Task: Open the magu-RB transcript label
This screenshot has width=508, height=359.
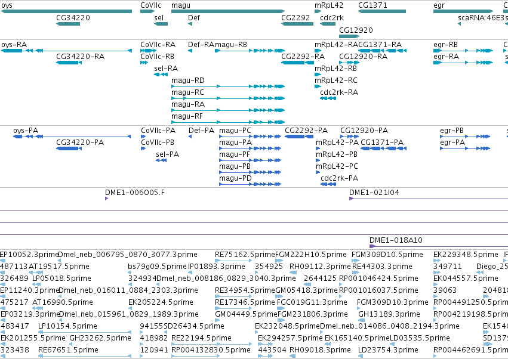Action: pos(230,45)
